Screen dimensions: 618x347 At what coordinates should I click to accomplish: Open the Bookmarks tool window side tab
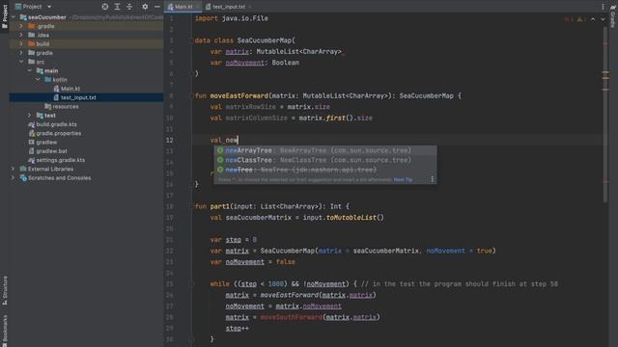[x=4, y=331]
